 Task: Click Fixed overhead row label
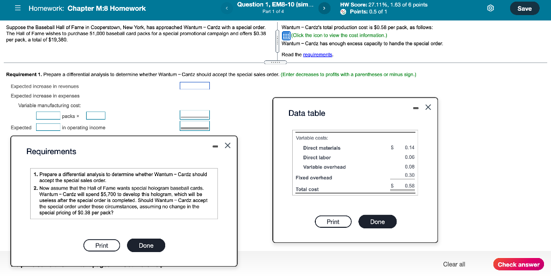(314, 178)
